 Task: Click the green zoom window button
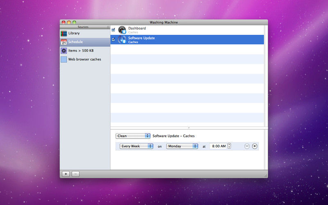click(74, 22)
